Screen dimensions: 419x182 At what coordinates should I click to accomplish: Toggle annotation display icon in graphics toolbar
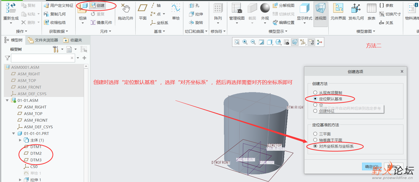point(311,42)
